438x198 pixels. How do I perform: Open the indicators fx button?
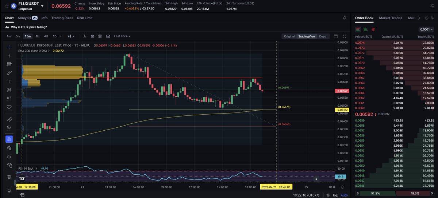point(85,36)
